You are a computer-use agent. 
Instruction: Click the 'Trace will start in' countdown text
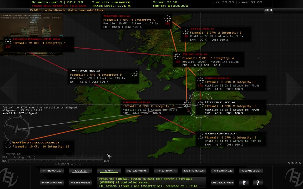click(x=59, y=6)
